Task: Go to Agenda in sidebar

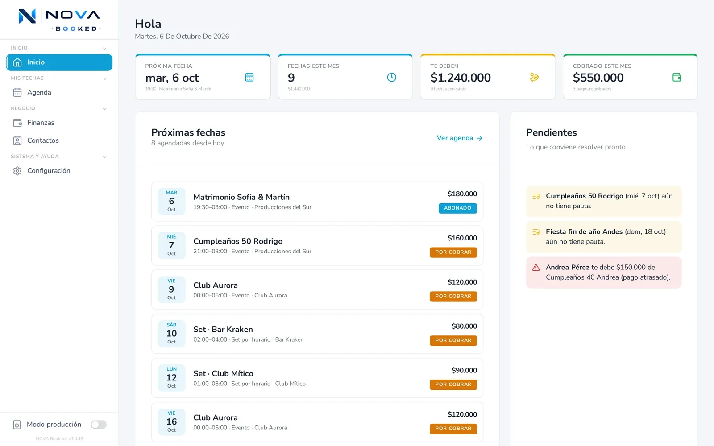Action: tap(59, 93)
